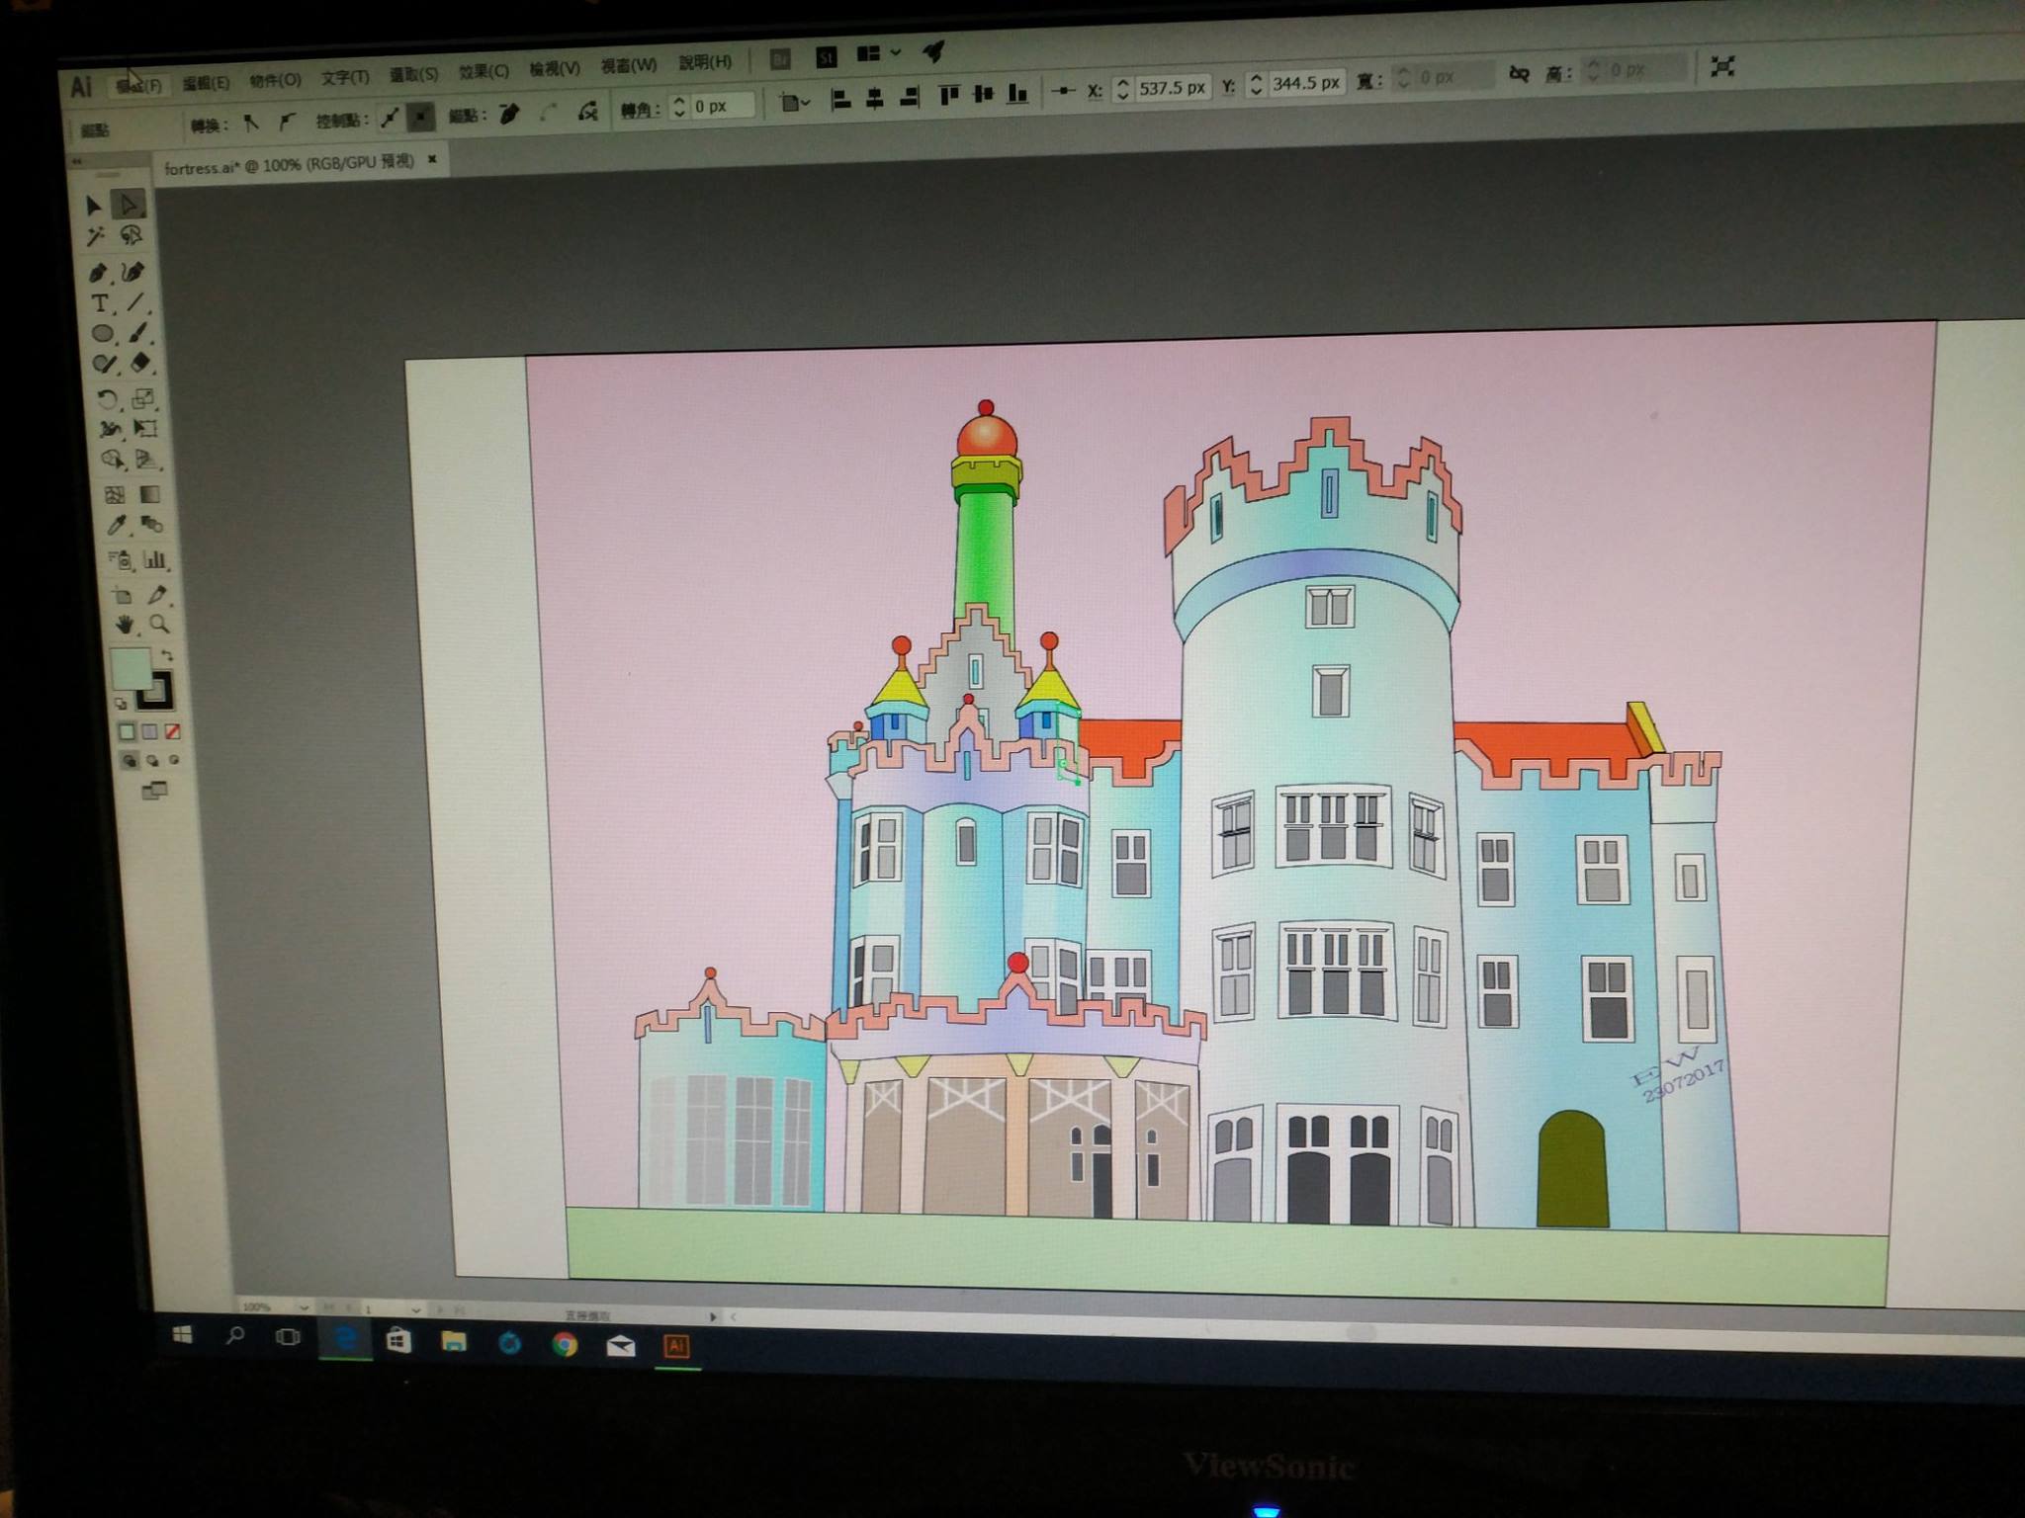Viewport: 2025px width, 1518px height.
Task: Click the rocket GPU performance icon
Action: click(x=933, y=51)
